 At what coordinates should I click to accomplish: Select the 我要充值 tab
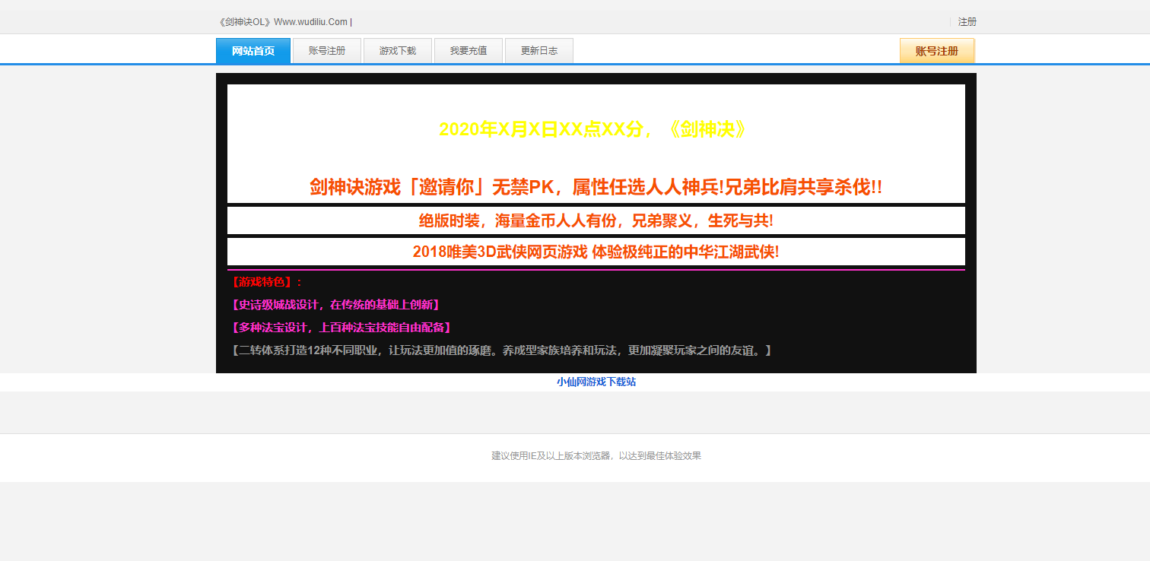[x=469, y=51]
